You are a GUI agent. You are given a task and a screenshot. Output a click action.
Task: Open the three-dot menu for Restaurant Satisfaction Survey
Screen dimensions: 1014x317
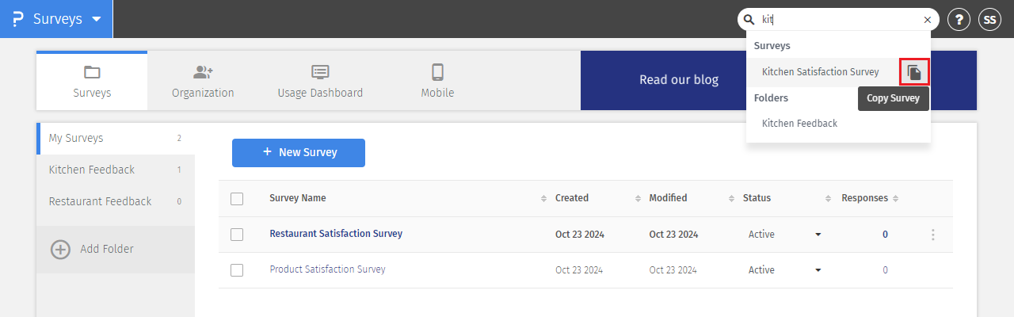click(x=932, y=235)
